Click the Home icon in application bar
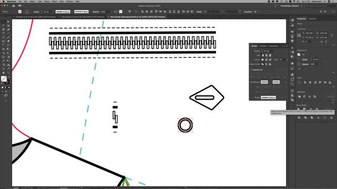Screen dimensions: 337x189 14,6
